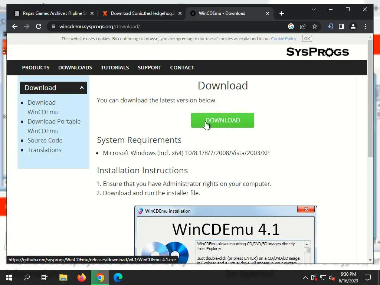Click the padlock site info icon
Screen dimensions: 380x285
pyautogui.click(x=53, y=26)
